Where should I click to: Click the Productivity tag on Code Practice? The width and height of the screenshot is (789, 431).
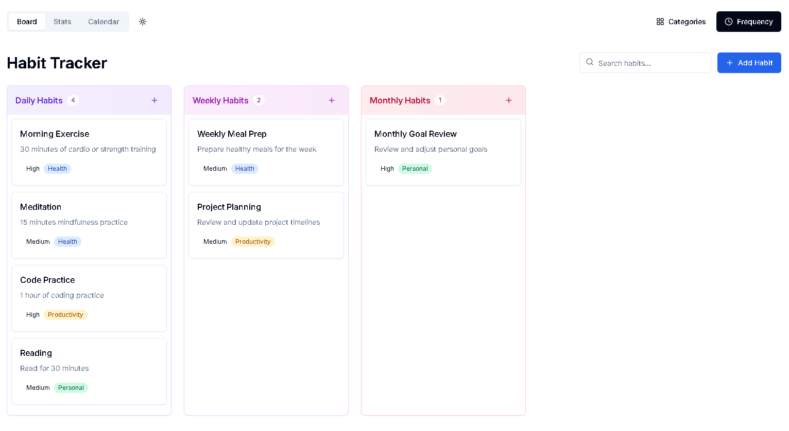point(65,315)
